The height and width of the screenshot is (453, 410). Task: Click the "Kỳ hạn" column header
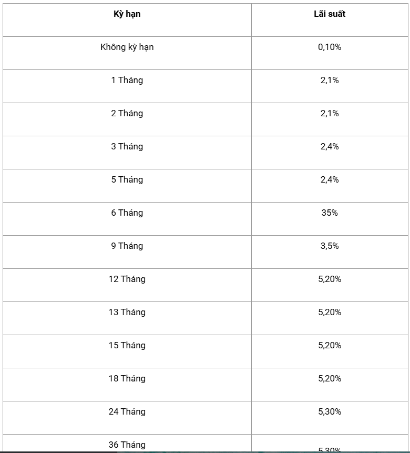[127, 14]
